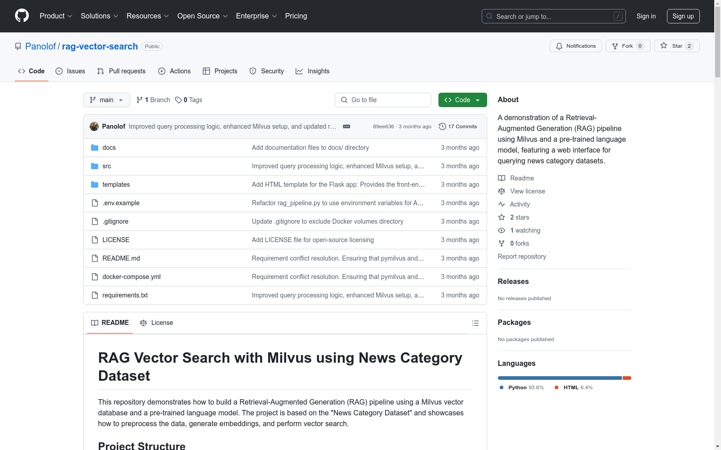Click the Go to file search field

tap(383, 100)
